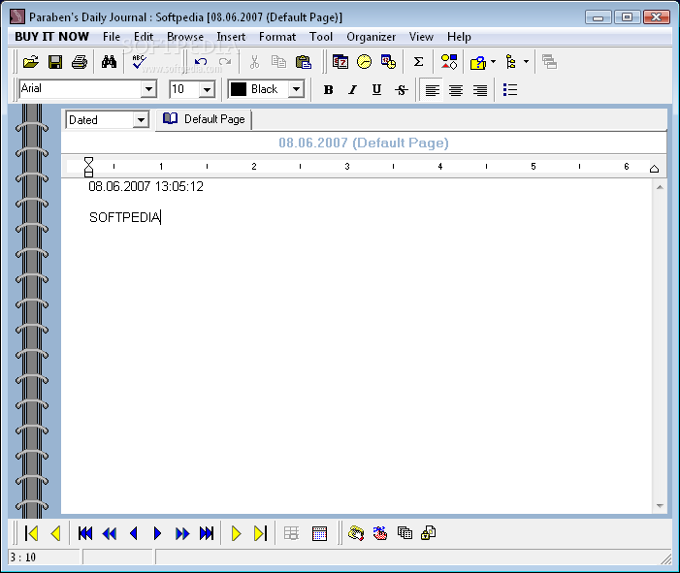Click the yellow folder help icon
Image resolution: width=680 pixels, height=573 pixels.
[478, 62]
